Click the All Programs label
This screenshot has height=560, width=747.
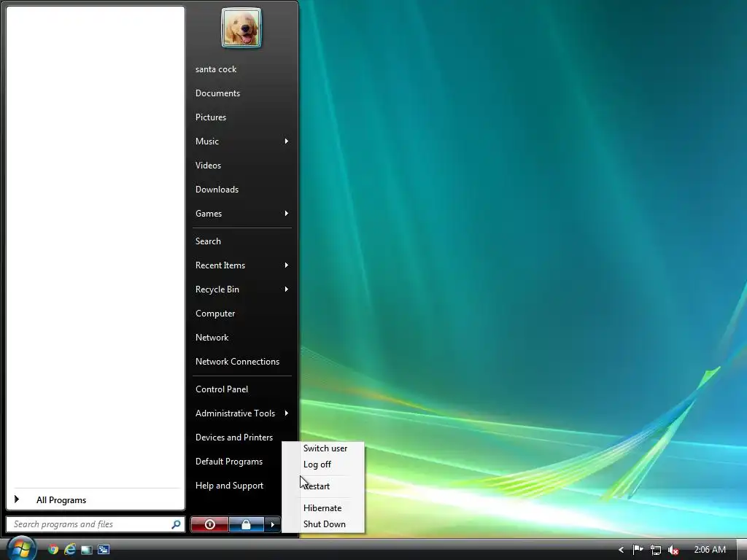pyautogui.click(x=61, y=500)
